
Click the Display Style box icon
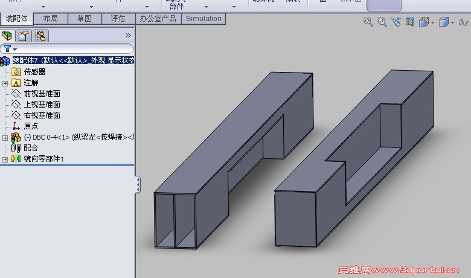444,22
